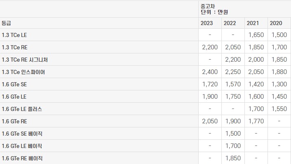Select the 1.3 TCe LE row label
Screen dimensions: 291x164
pos(14,35)
